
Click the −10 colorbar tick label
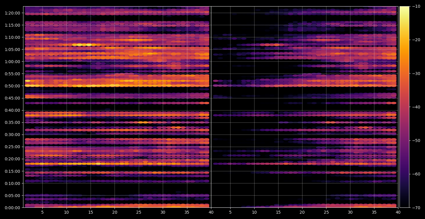pos(416,7)
